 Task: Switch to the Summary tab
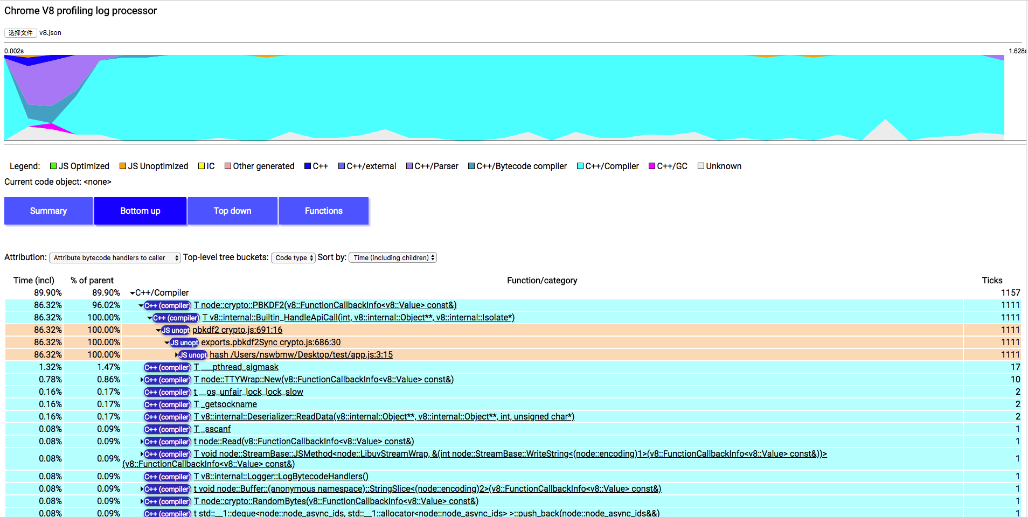(48, 211)
